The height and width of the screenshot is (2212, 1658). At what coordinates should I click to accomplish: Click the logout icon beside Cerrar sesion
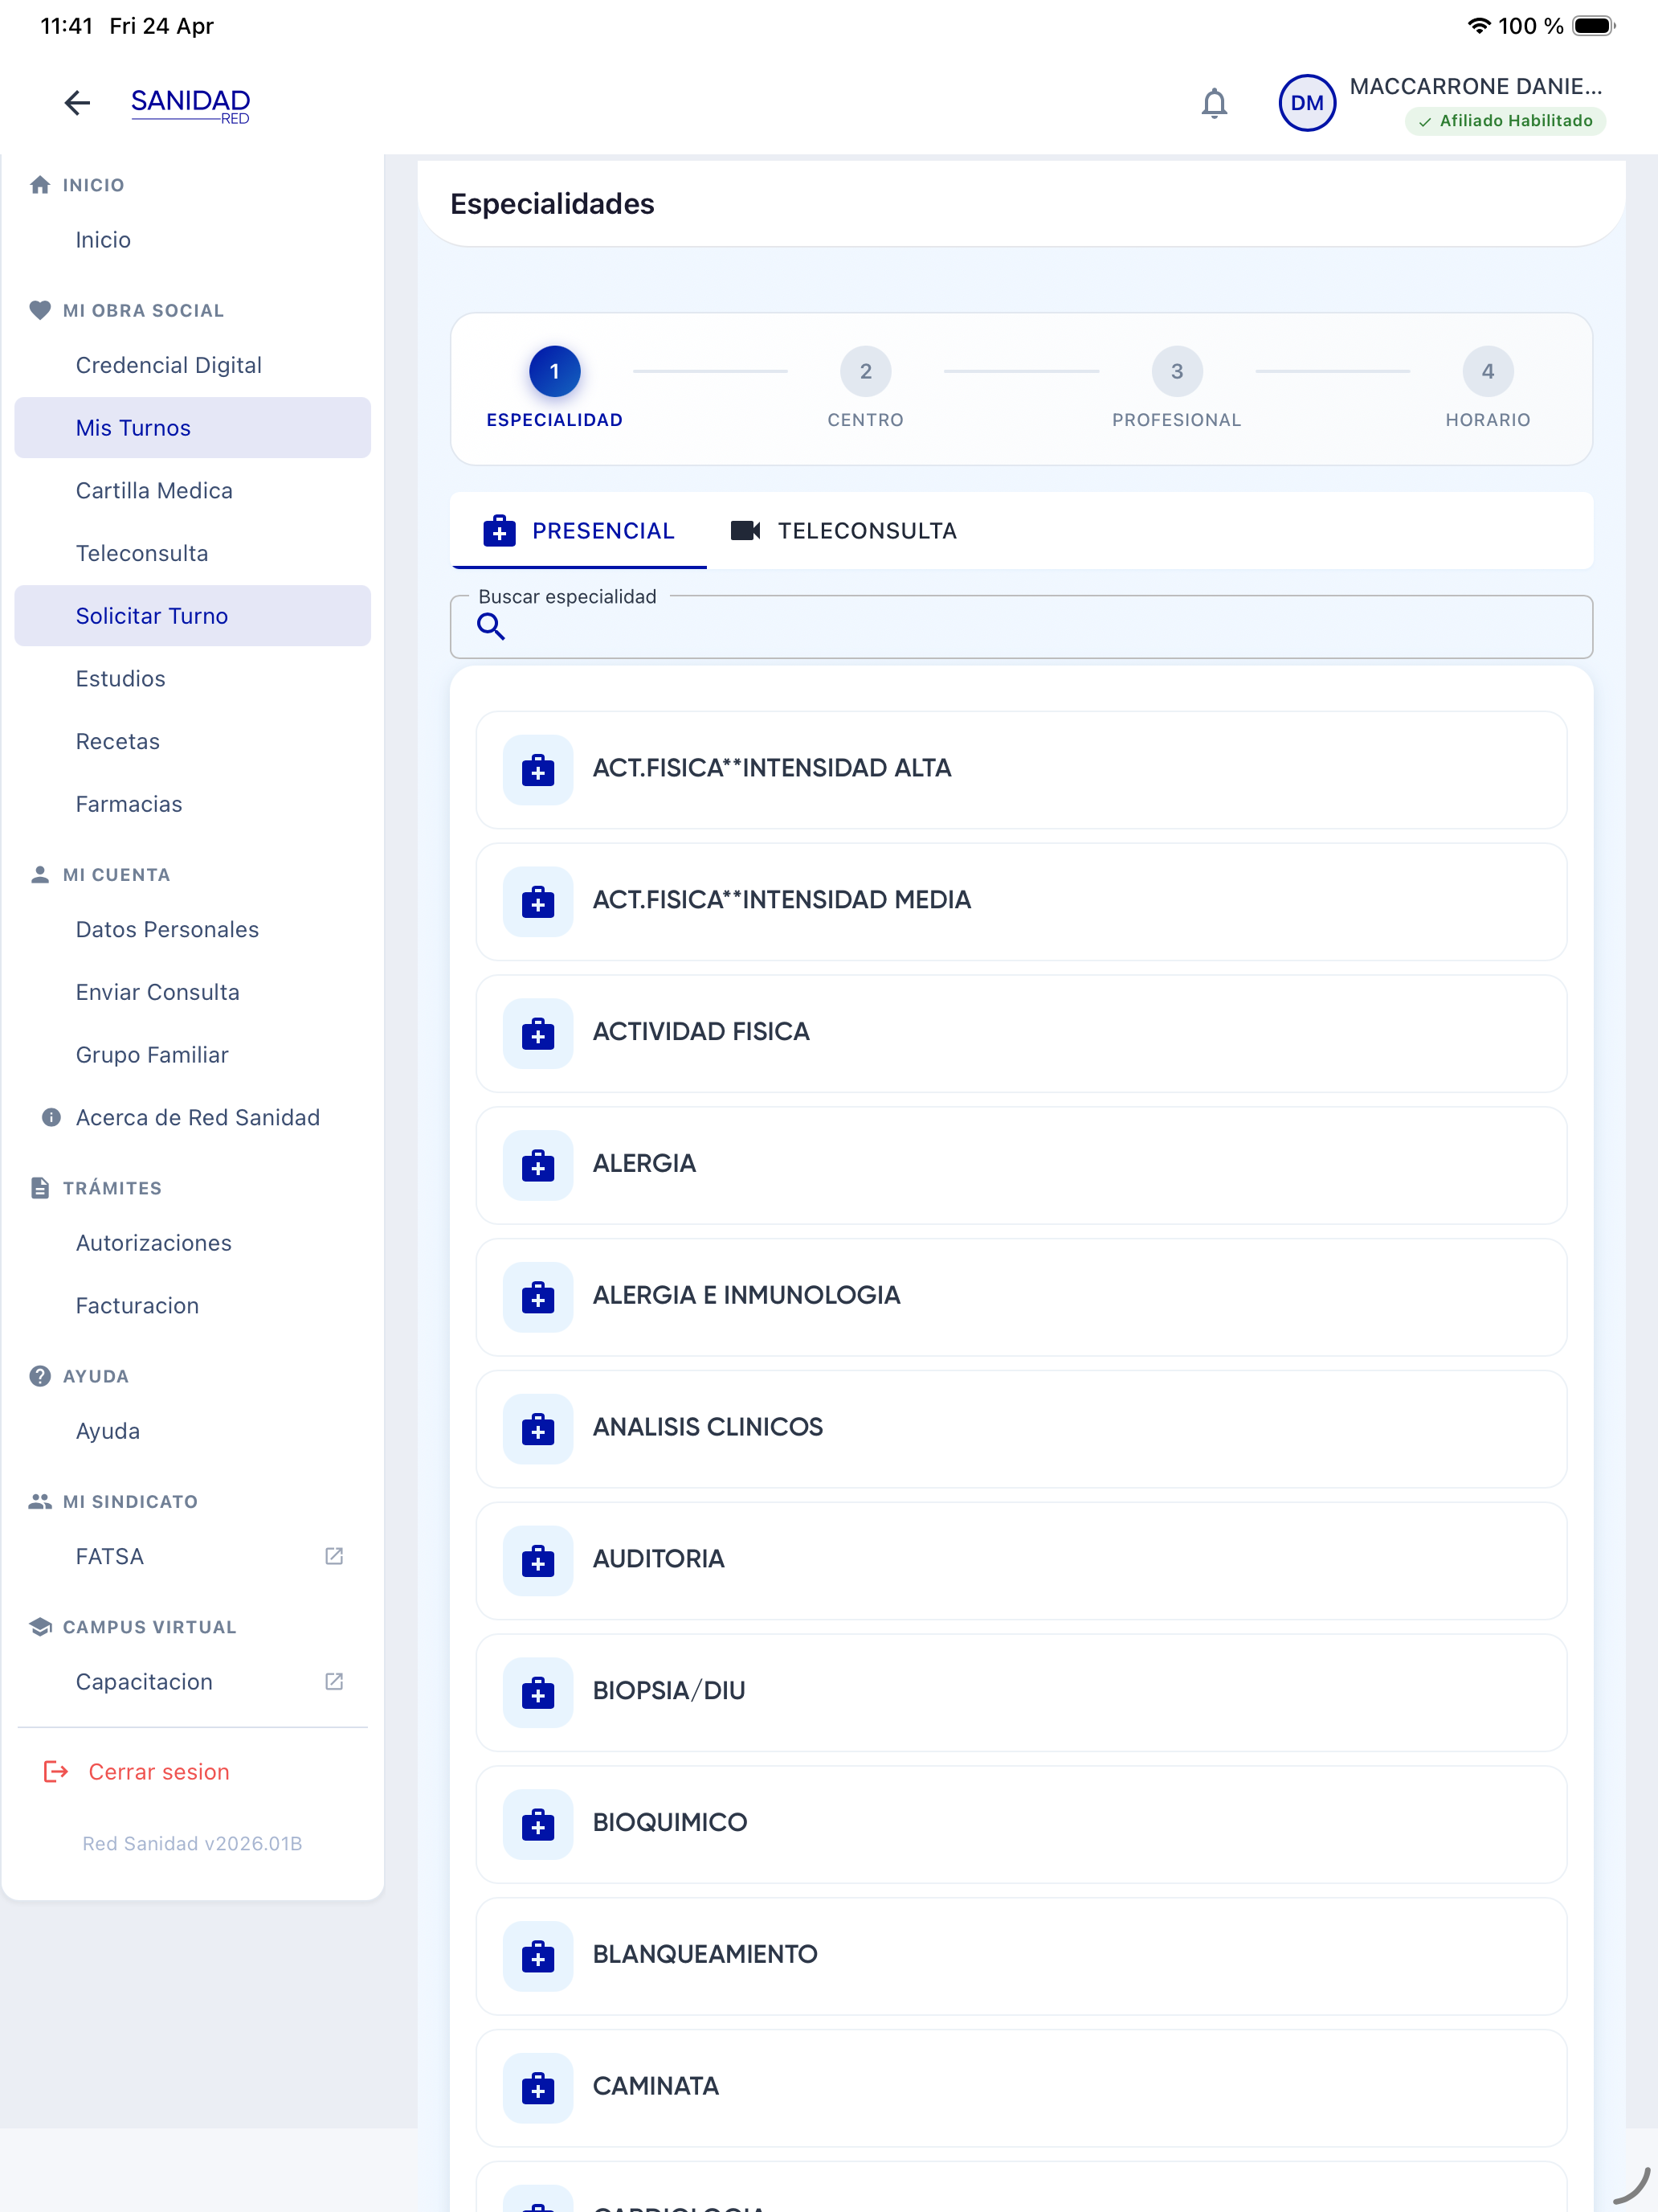point(56,1772)
